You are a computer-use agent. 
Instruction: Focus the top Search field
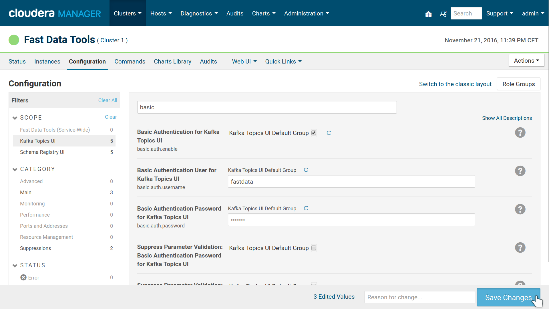coord(466,13)
